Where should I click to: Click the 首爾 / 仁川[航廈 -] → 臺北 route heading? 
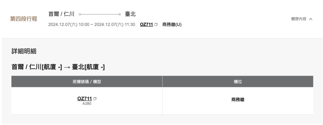[58, 67]
